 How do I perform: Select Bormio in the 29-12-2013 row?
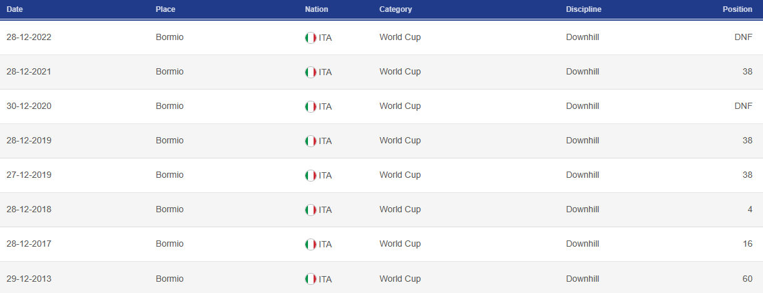click(170, 279)
